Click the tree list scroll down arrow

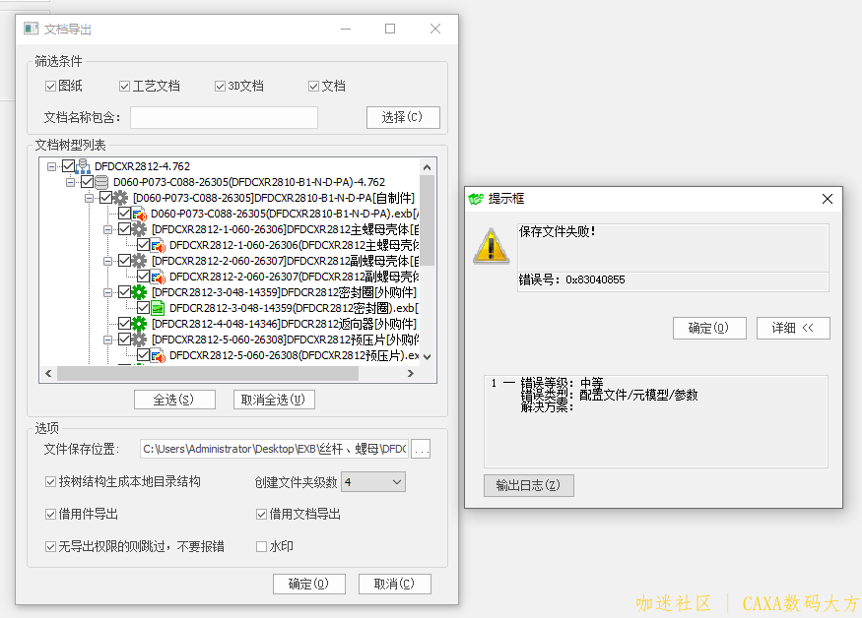pos(427,357)
